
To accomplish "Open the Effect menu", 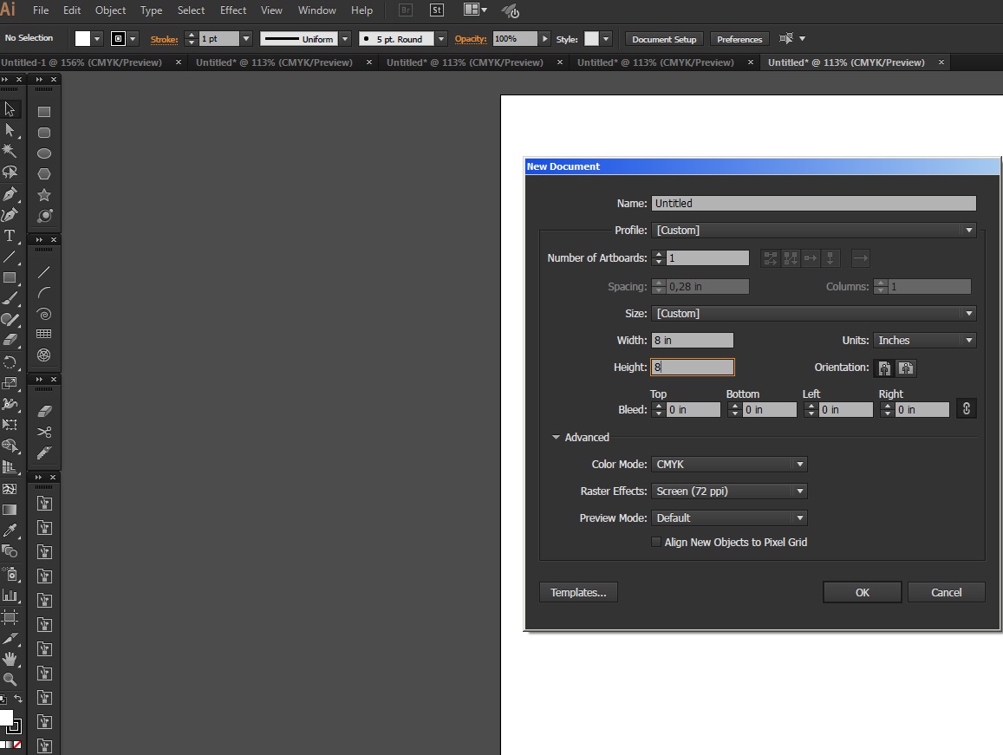I will [233, 10].
